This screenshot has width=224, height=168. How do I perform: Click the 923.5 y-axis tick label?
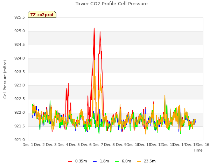point(20,72)
